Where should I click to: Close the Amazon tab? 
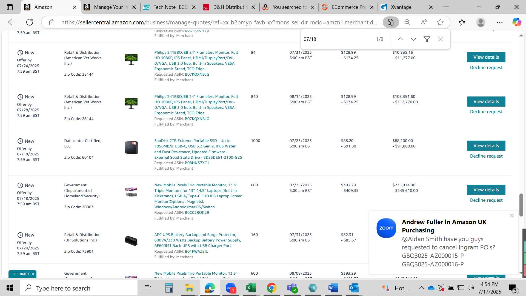[75, 7]
